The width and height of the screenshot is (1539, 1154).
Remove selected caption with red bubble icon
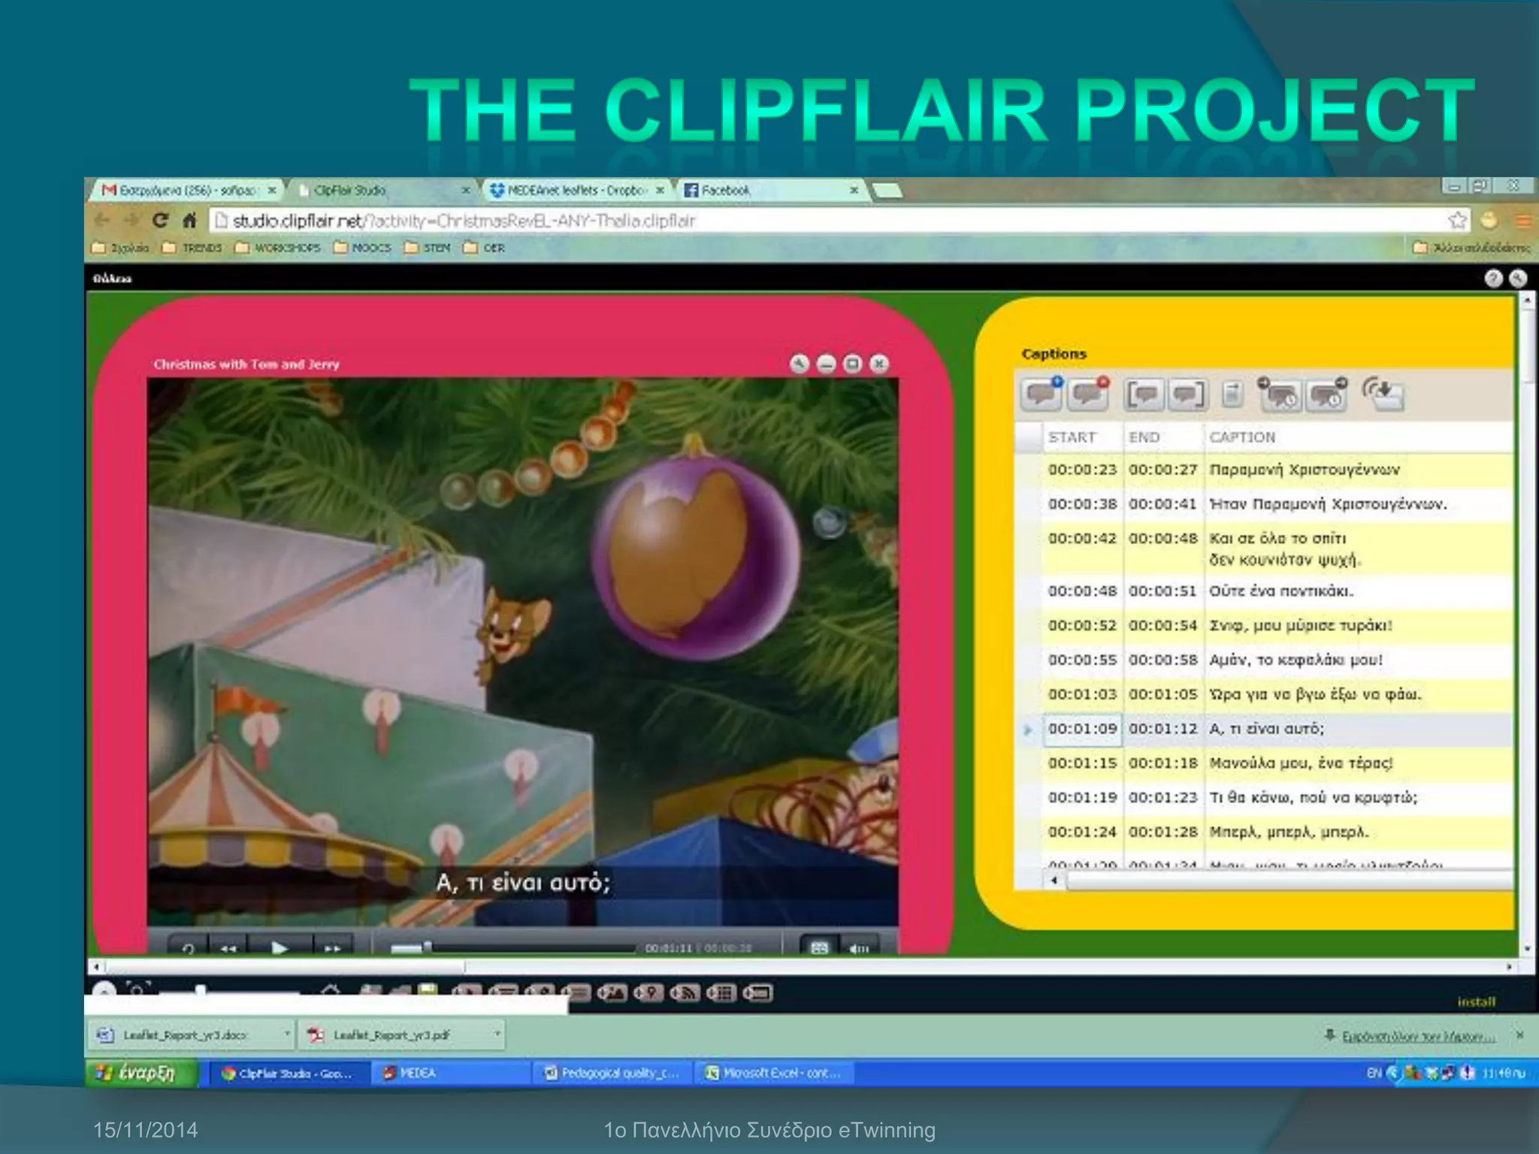(x=1087, y=394)
